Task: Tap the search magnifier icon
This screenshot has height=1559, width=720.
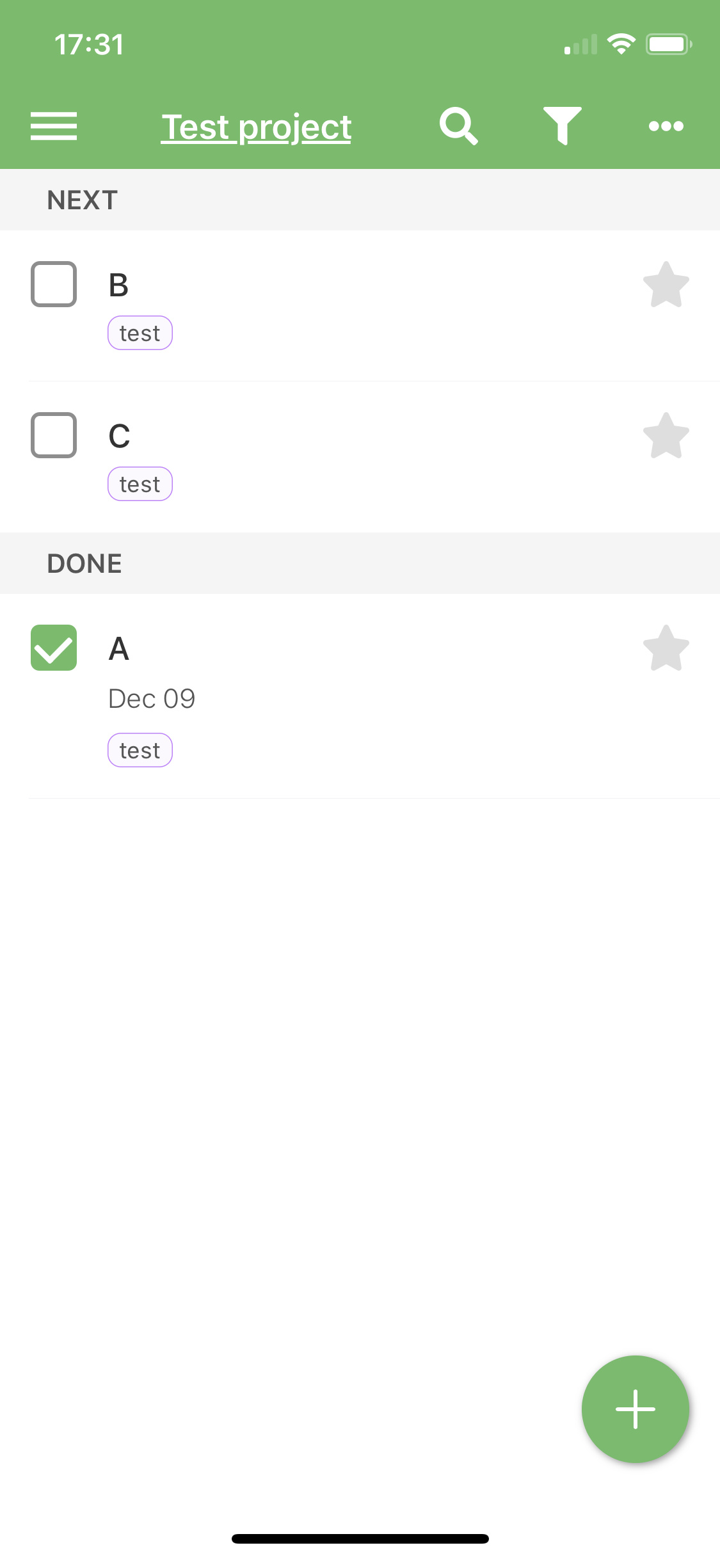Action: click(x=459, y=126)
